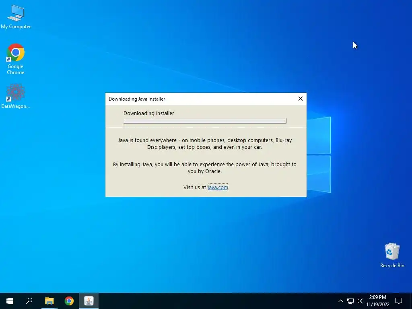Click the Downloading Java Installer title bar text

(137, 99)
